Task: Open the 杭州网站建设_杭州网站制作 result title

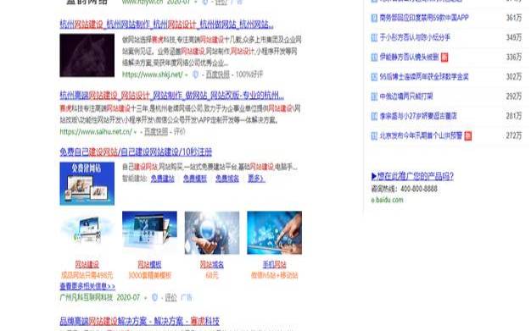Action: coord(166,25)
